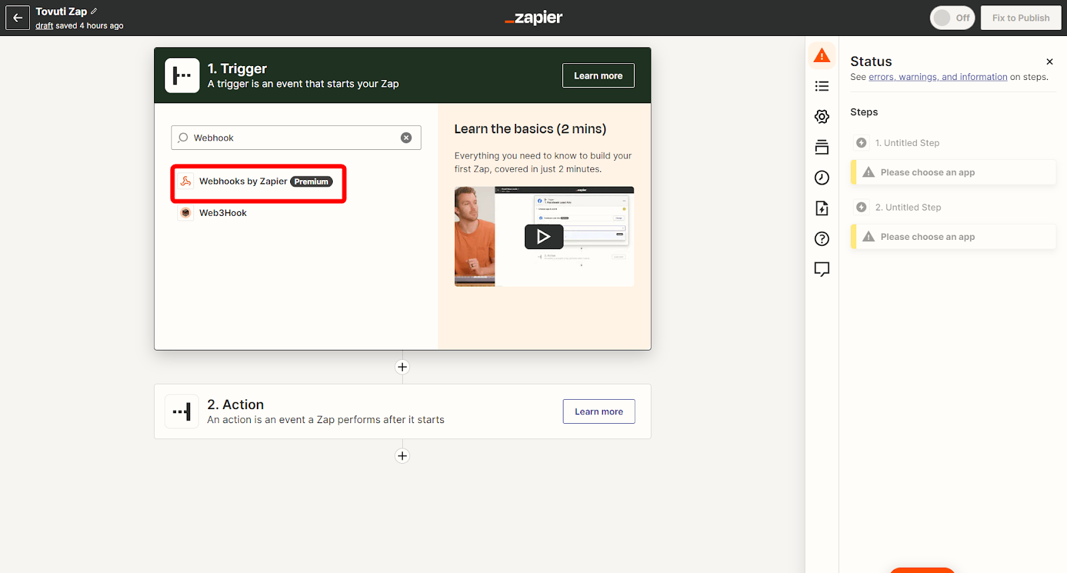Image resolution: width=1067 pixels, height=573 pixels.
Task: Open the Notes comment icon
Action: pos(822,269)
